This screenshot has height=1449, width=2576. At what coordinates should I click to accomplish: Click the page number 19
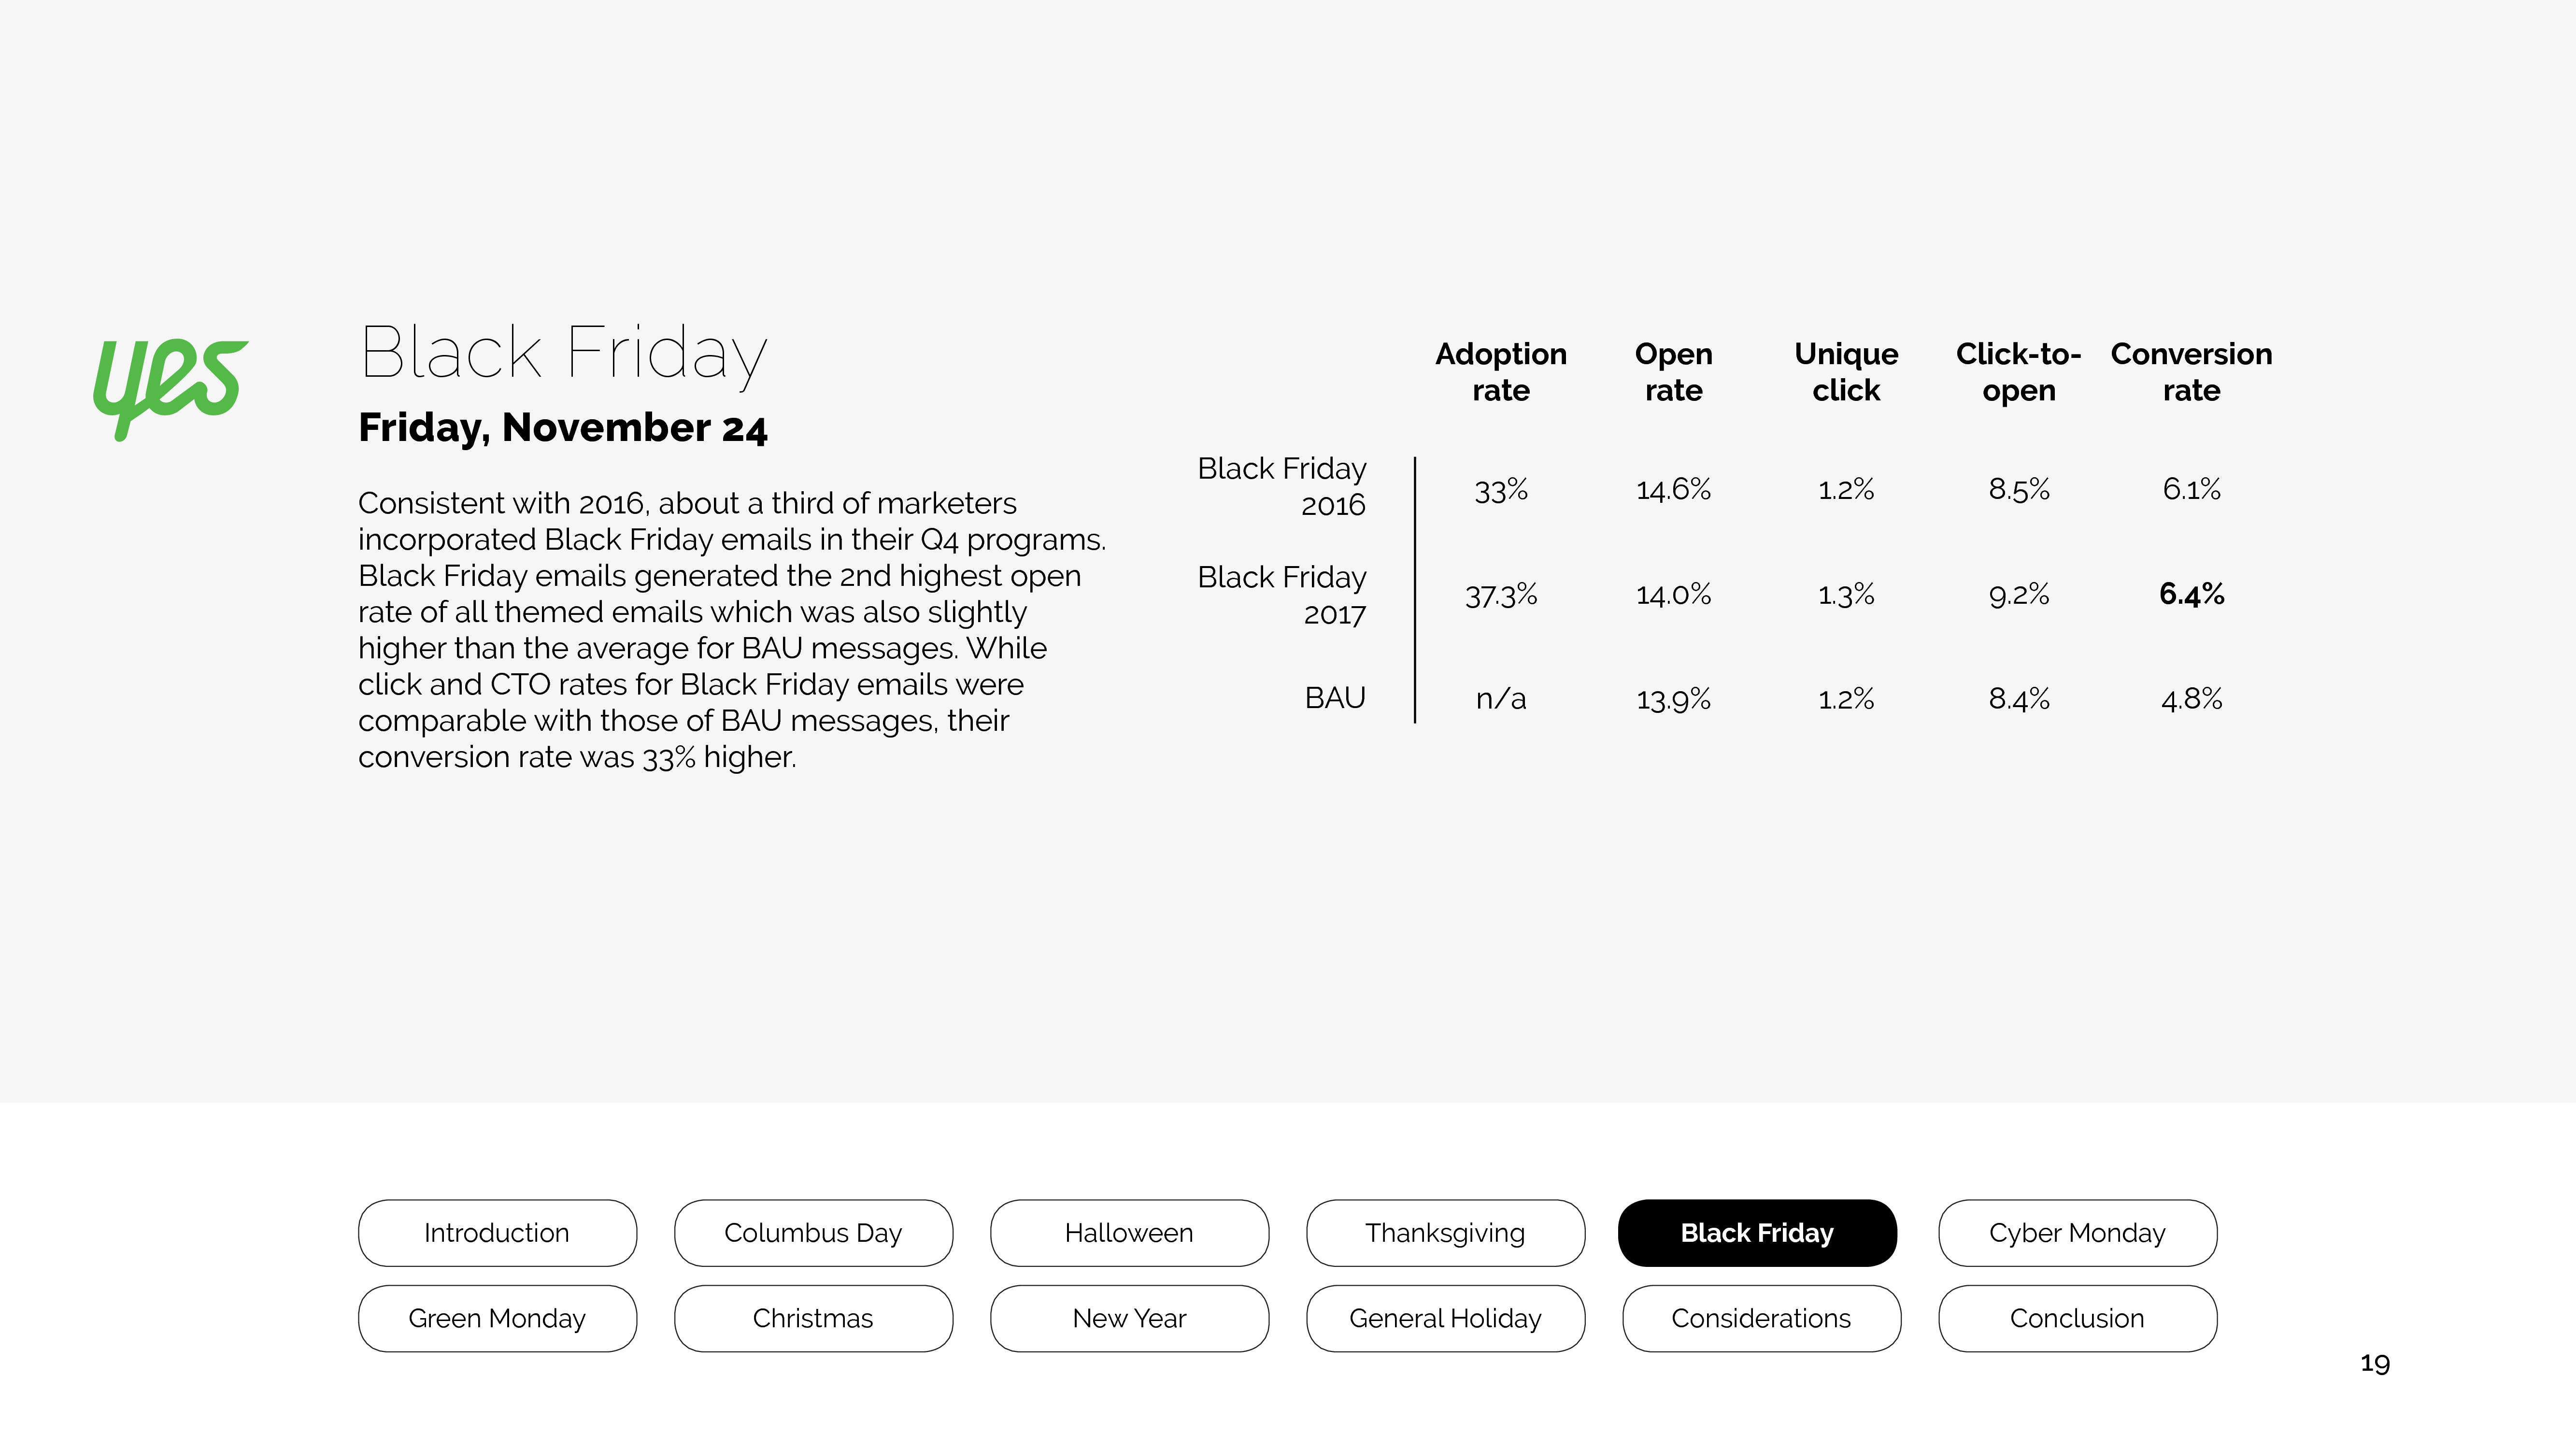click(x=2375, y=1363)
